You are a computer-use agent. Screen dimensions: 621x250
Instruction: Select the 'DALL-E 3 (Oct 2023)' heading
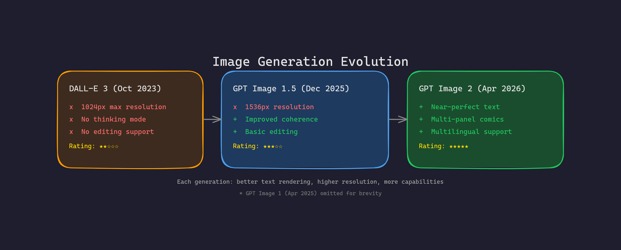(x=115, y=89)
